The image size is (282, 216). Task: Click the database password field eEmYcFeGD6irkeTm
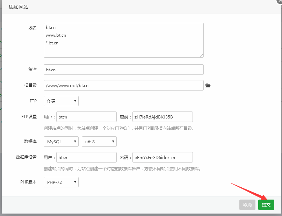pyautogui.click(x=162, y=157)
